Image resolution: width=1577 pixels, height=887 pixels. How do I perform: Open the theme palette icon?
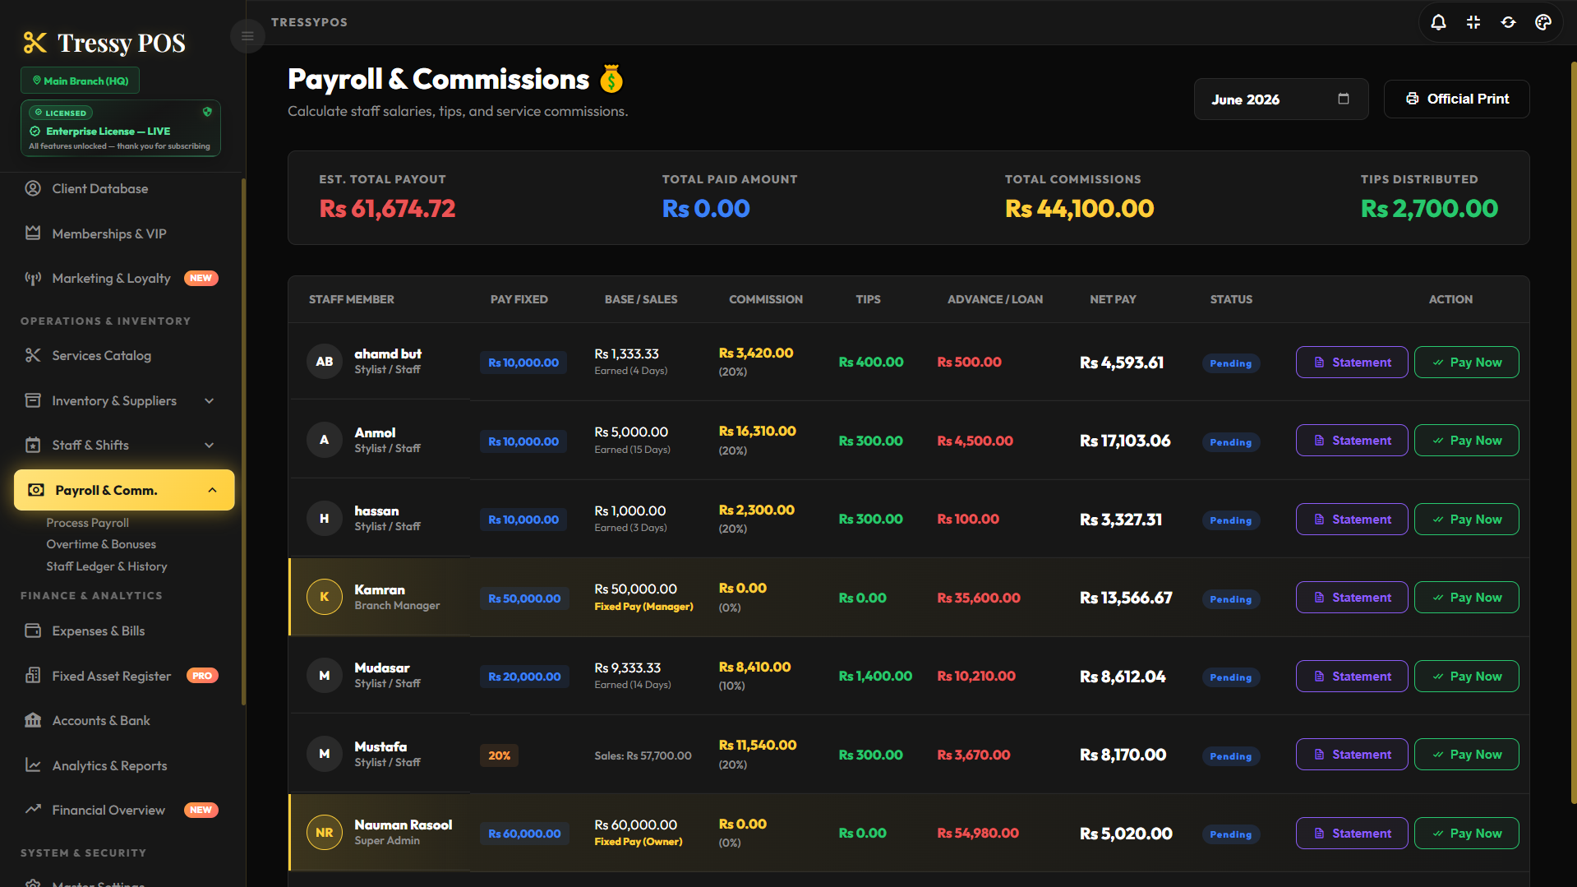1543,22
